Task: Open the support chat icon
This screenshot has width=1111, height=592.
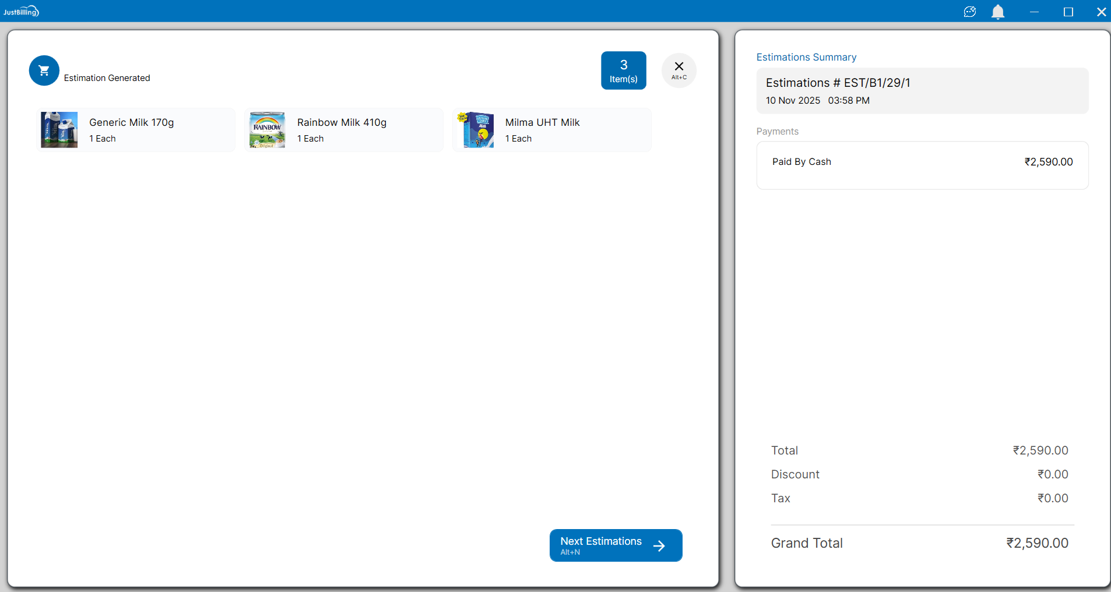Action: coord(970,12)
